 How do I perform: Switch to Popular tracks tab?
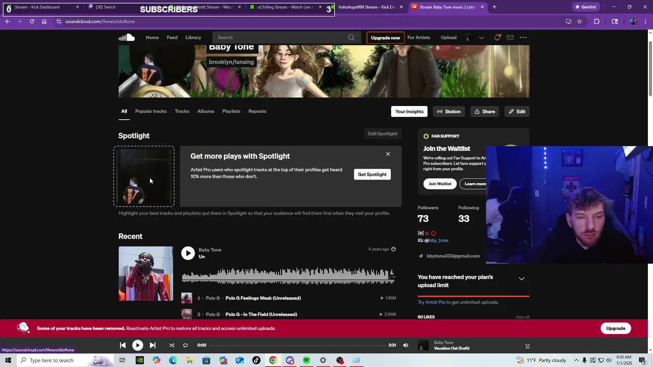[x=150, y=111]
